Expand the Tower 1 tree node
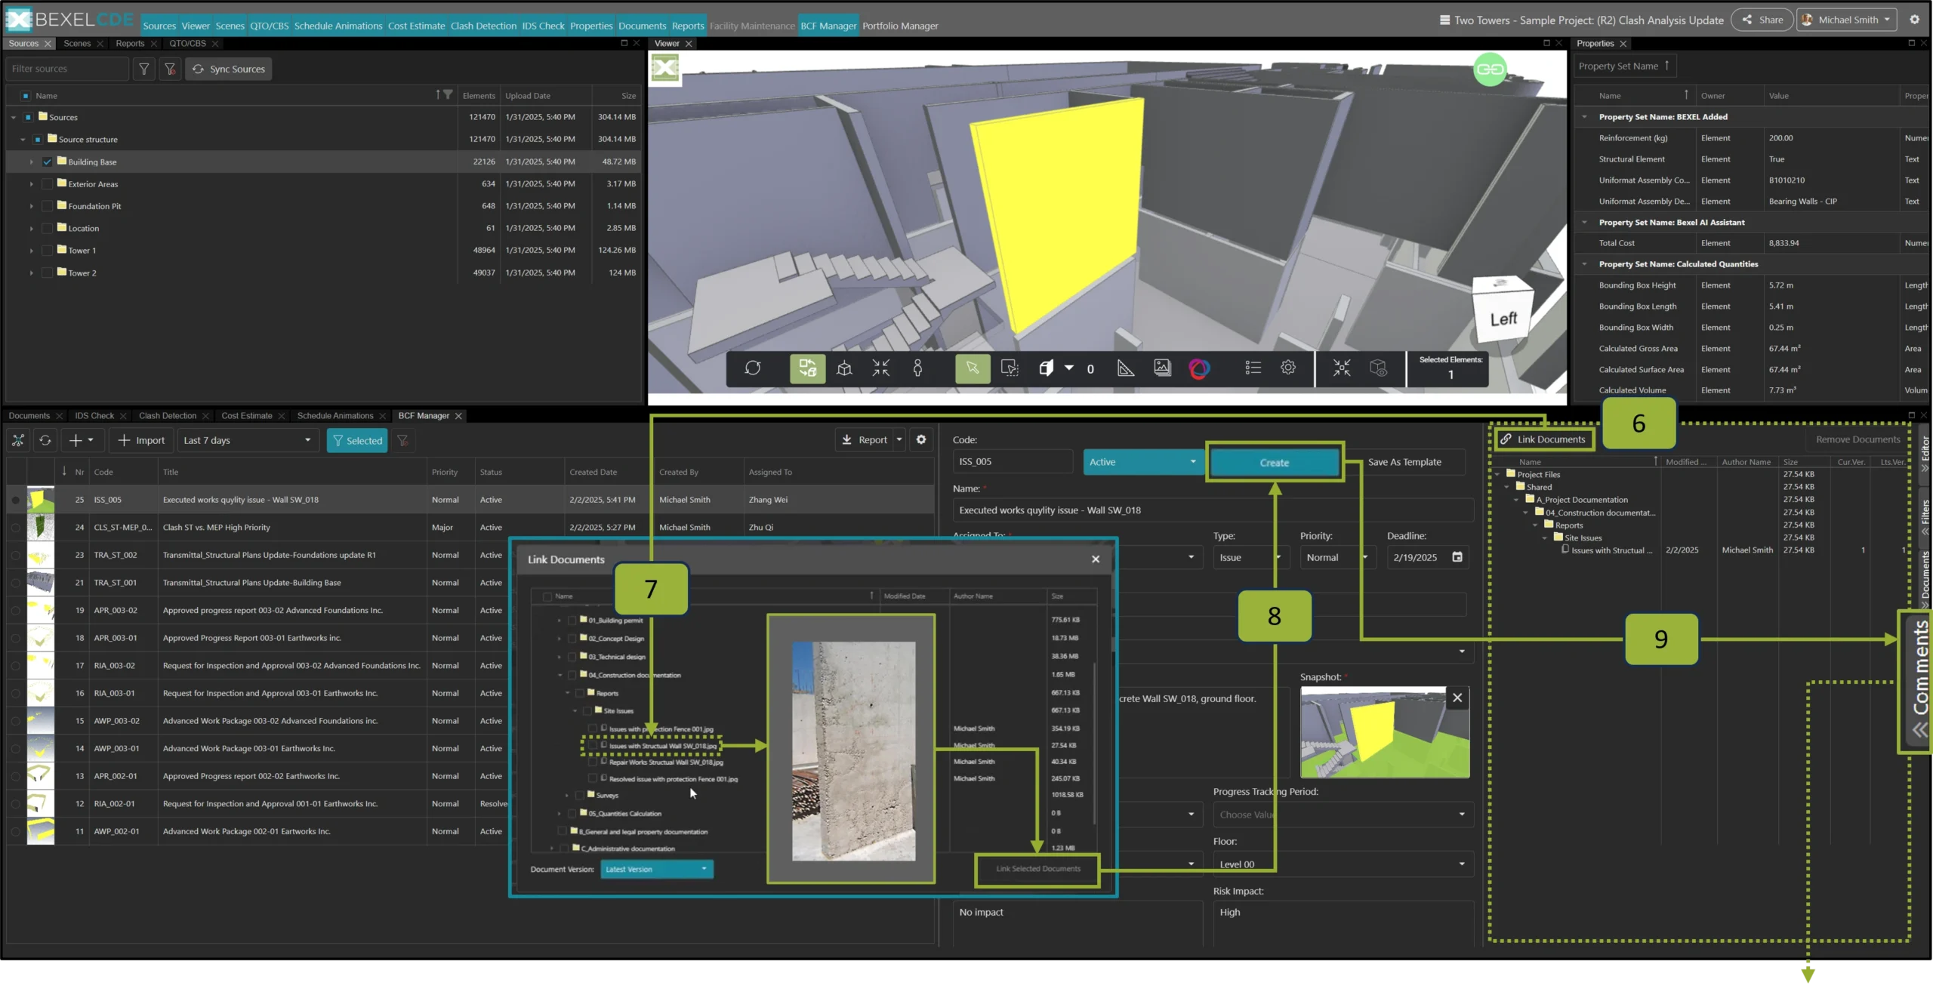The image size is (1933, 998). (31, 251)
